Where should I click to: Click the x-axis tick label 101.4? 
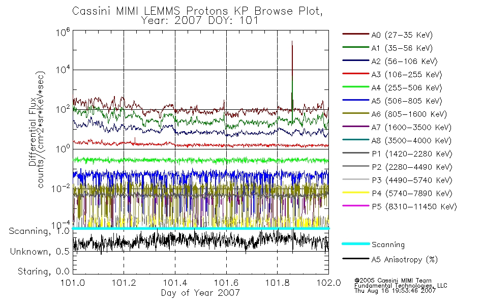pyautogui.click(x=175, y=283)
